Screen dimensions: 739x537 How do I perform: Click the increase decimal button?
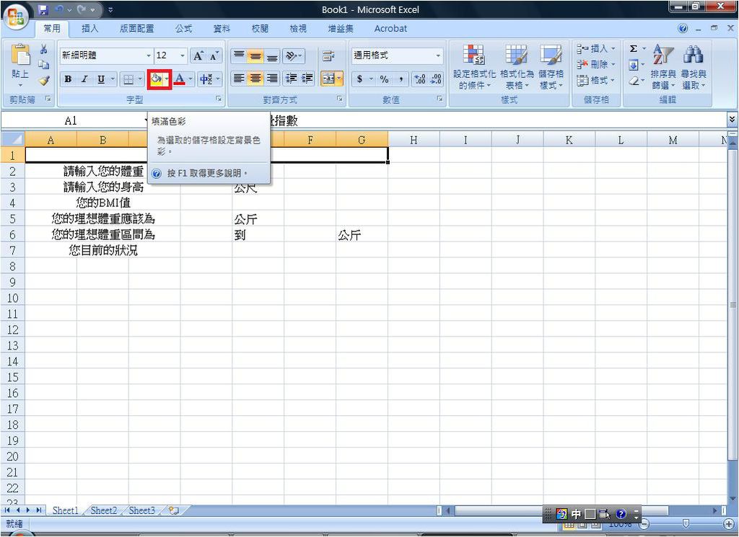click(419, 79)
